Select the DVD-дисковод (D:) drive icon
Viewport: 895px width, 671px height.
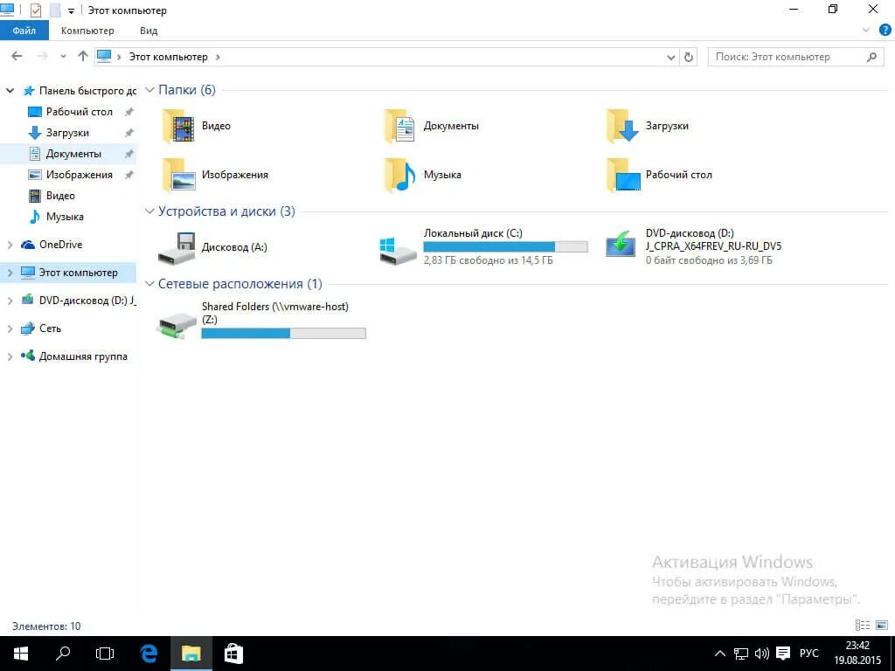coord(621,245)
